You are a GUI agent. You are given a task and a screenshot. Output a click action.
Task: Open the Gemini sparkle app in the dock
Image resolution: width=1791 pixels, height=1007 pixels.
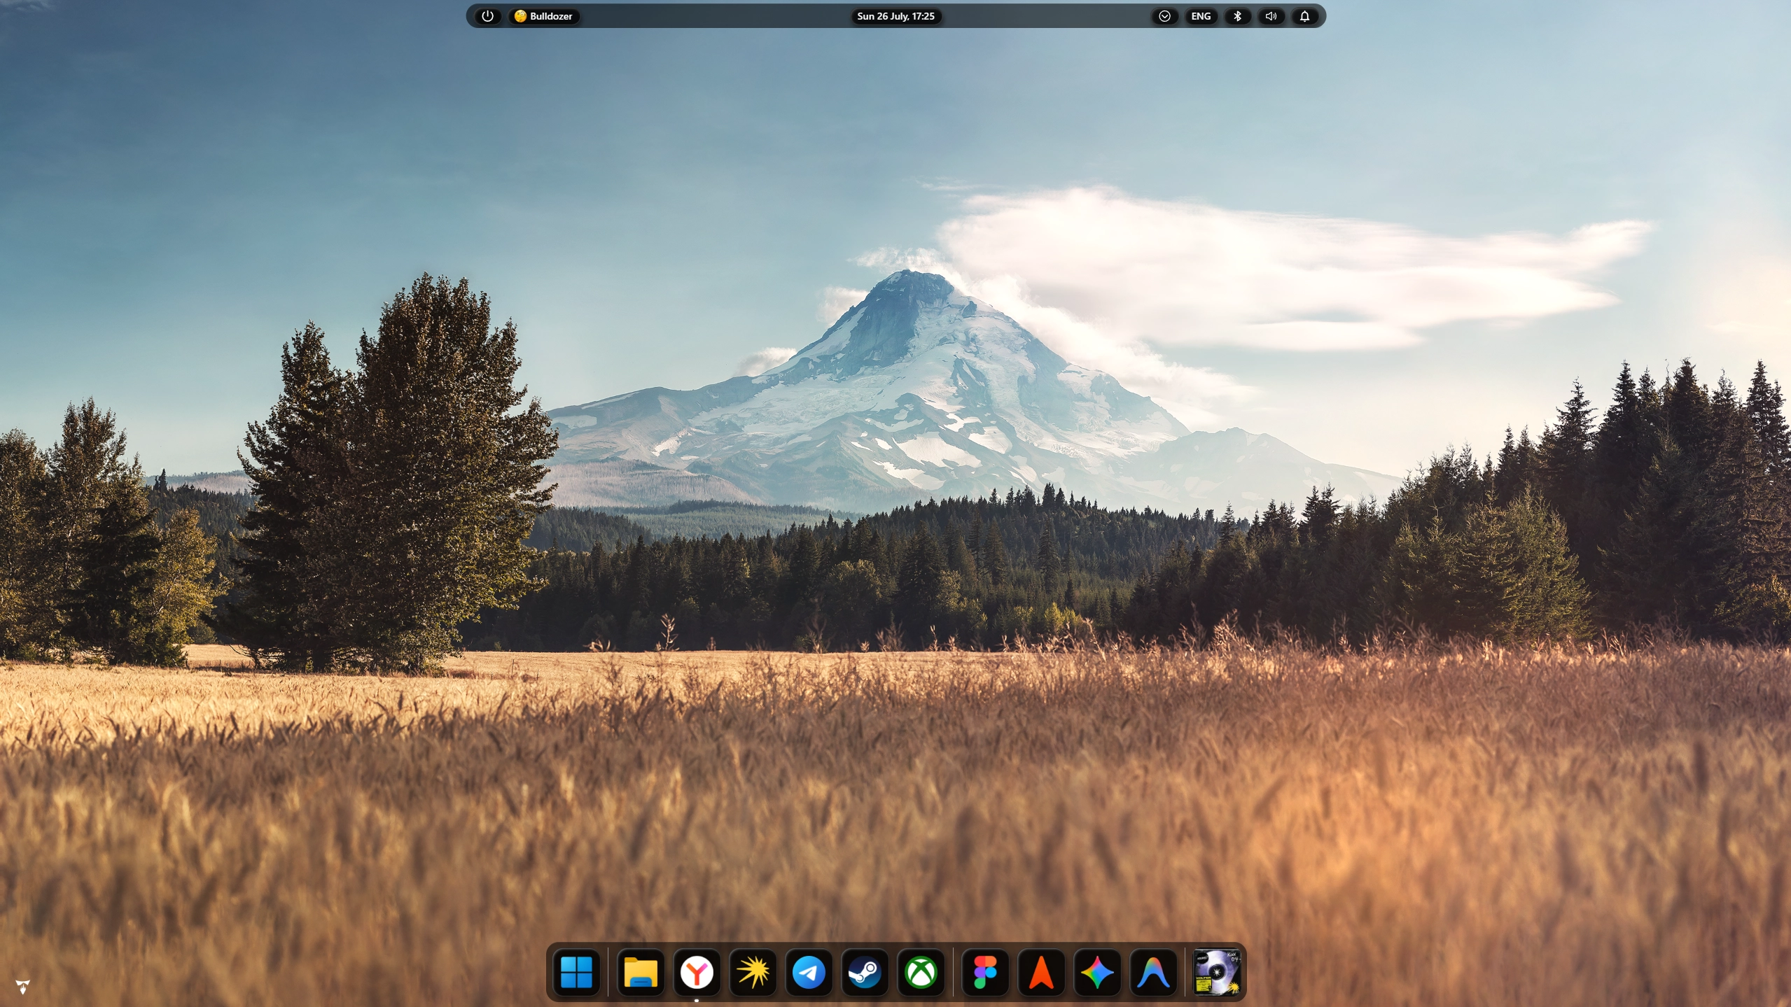point(1097,972)
